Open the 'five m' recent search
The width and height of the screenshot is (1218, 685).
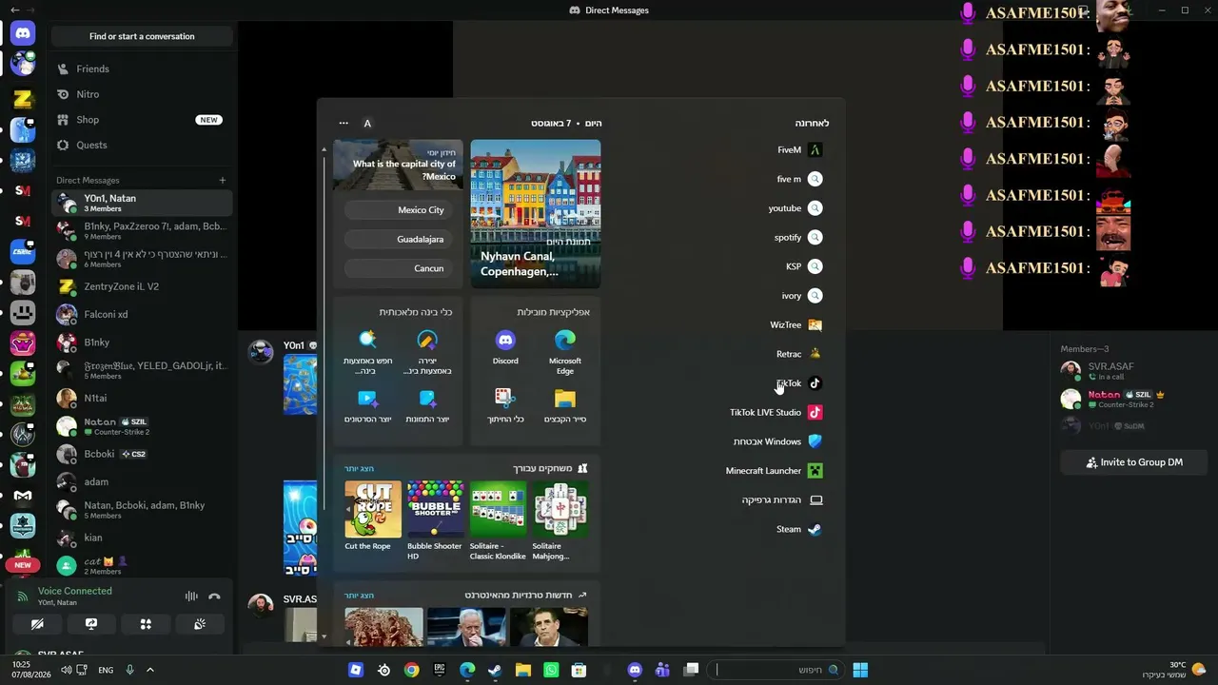pos(799,179)
